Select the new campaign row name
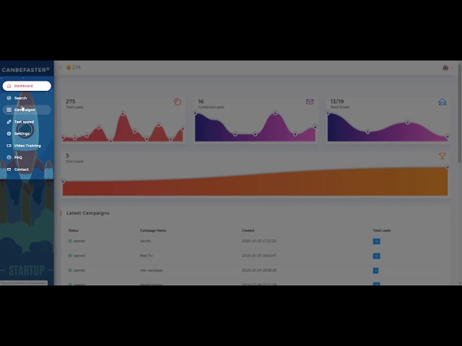The width and height of the screenshot is (462, 346). click(151, 270)
